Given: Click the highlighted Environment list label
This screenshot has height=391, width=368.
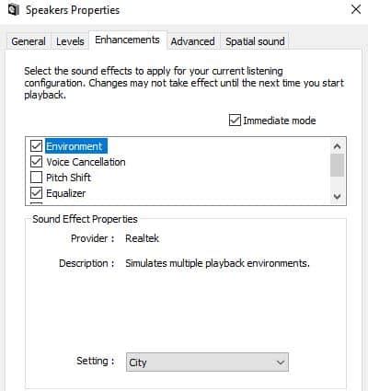Looking at the screenshot, I should 76,146.
